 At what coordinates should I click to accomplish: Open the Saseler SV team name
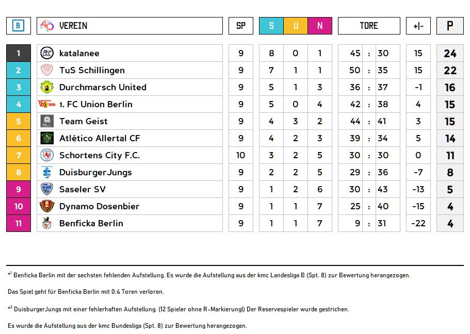click(83, 189)
